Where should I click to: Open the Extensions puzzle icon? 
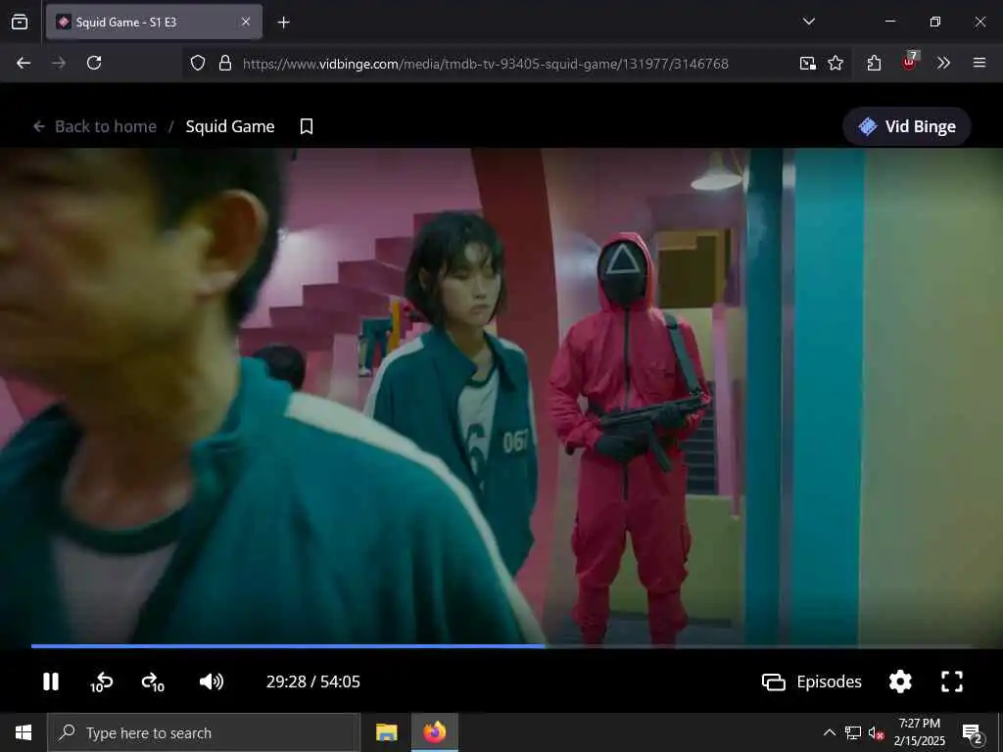click(875, 63)
